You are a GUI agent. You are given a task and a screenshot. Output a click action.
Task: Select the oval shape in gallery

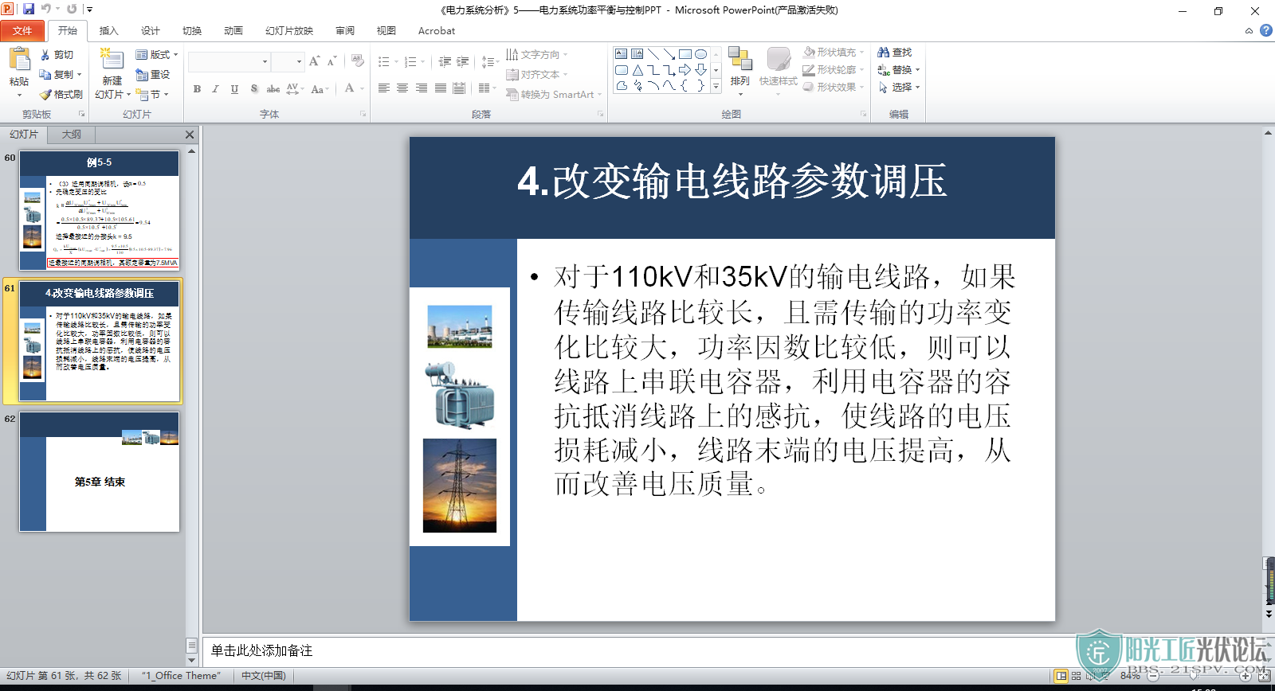(700, 54)
